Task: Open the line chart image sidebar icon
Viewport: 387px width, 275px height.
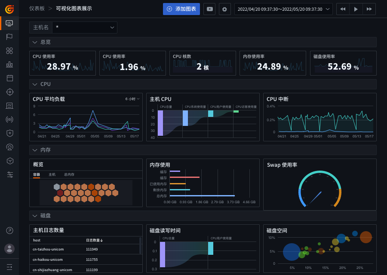Action: 9,106
